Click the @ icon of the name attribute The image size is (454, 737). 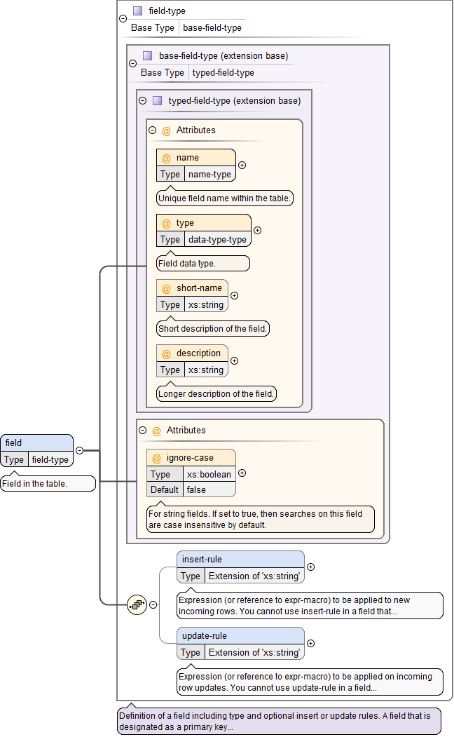click(167, 158)
